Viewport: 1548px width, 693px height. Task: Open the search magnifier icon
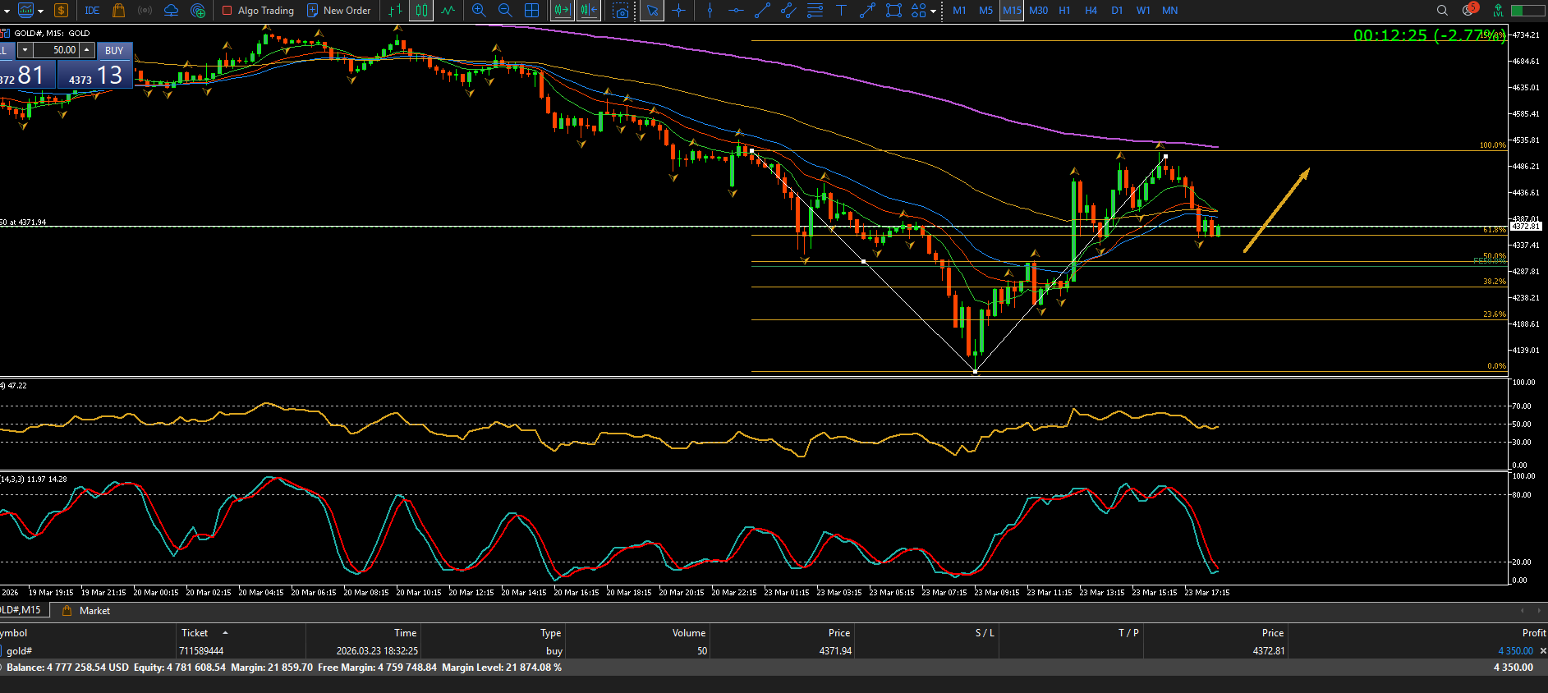click(x=1442, y=11)
